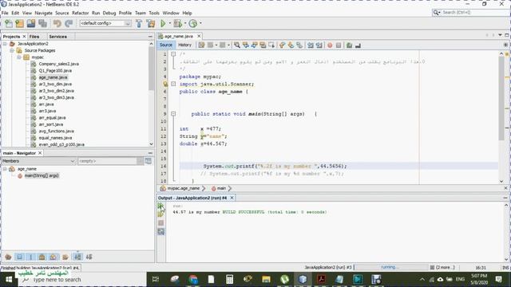This screenshot has width=511, height=287.
Task: Toggle Show Fields filter in Navigator
Action: [x=19, y=257]
